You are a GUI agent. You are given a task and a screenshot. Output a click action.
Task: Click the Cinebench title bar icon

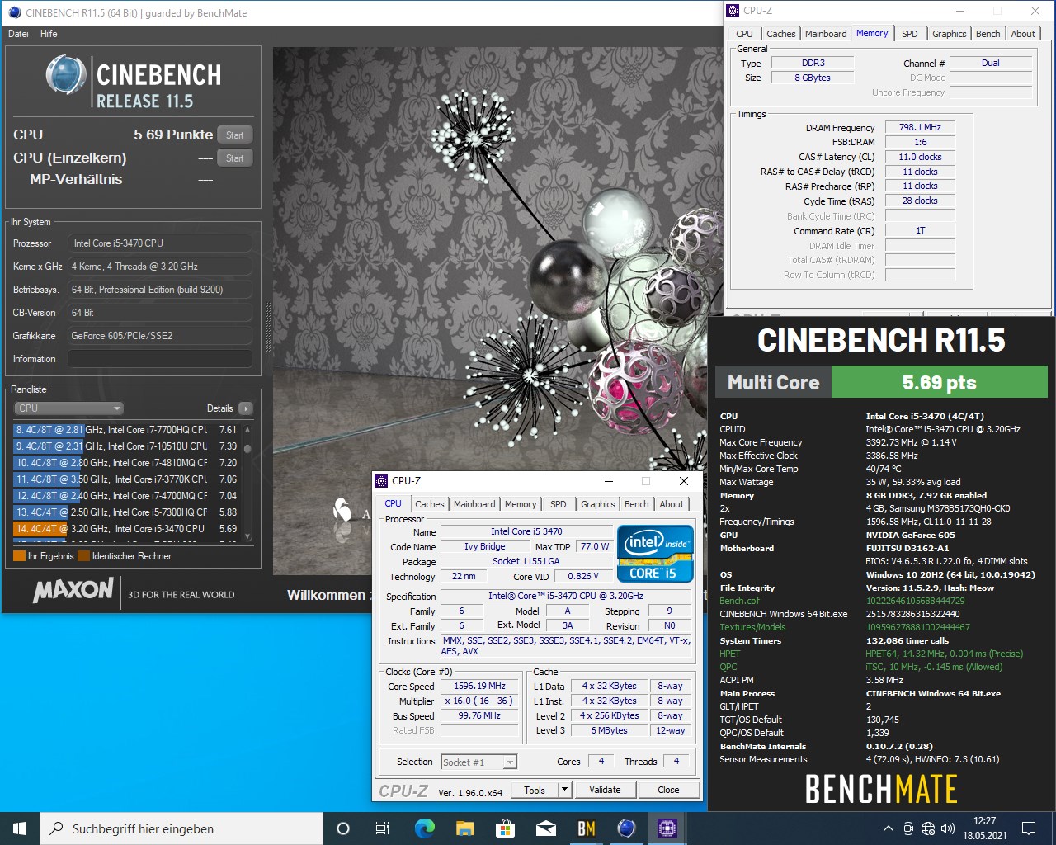tap(15, 12)
